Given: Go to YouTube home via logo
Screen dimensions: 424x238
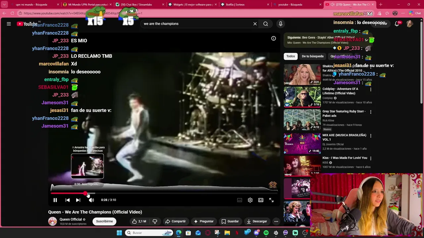Looking at the screenshot, I should [27, 24].
